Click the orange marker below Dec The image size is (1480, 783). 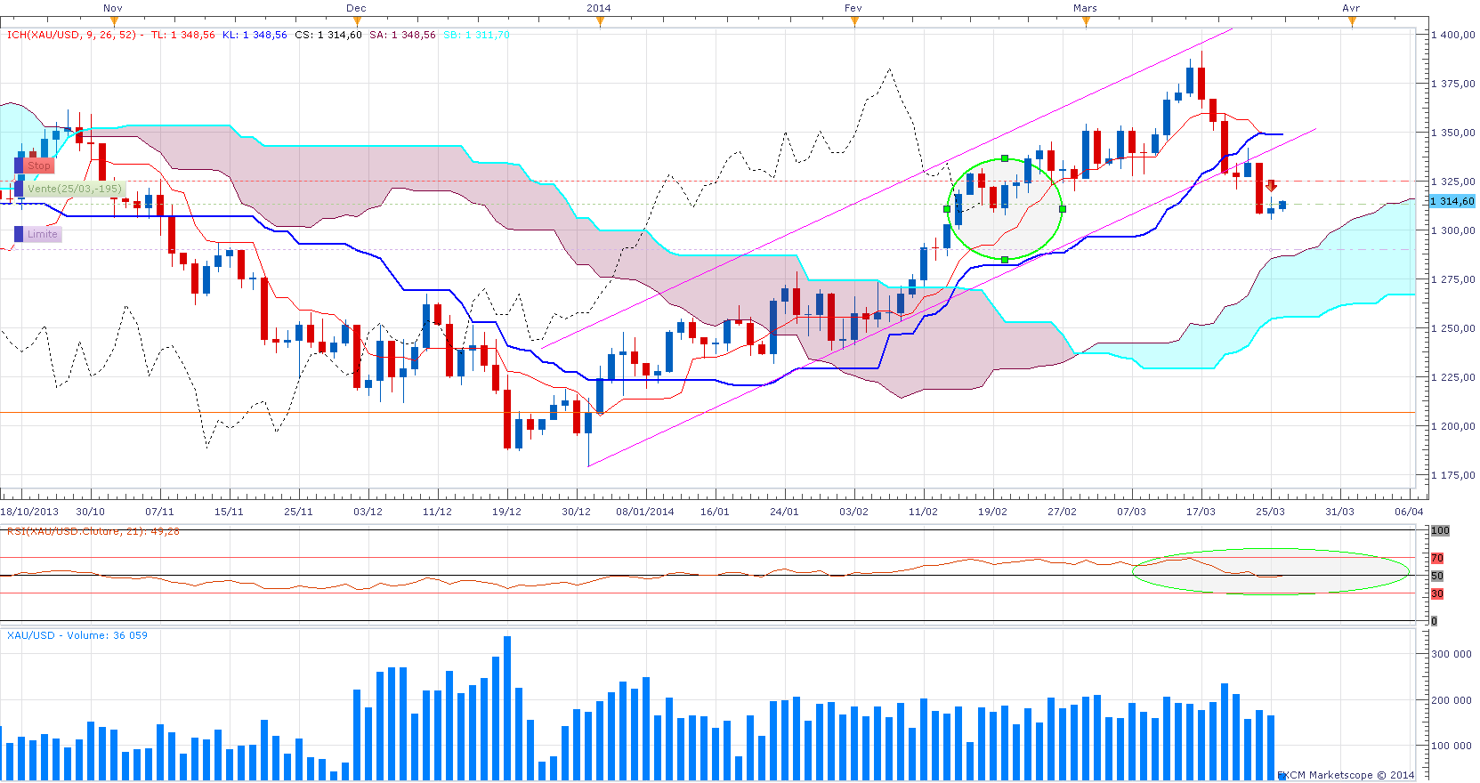(x=357, y=21)
